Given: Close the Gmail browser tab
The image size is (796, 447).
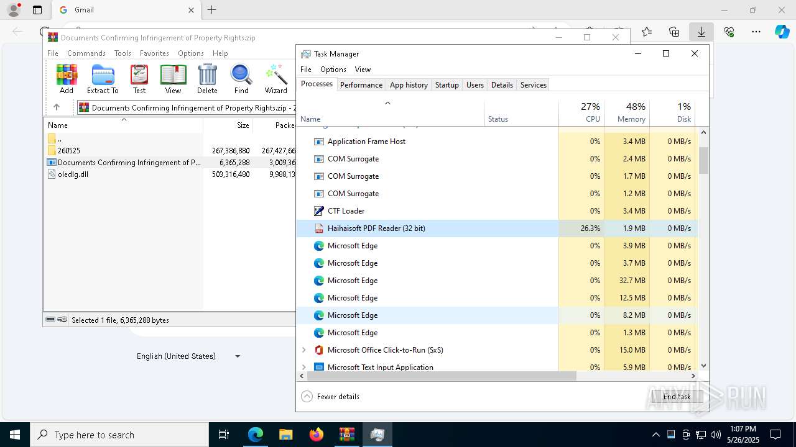Looking at the screenshot, I should [x=191, y=10].
